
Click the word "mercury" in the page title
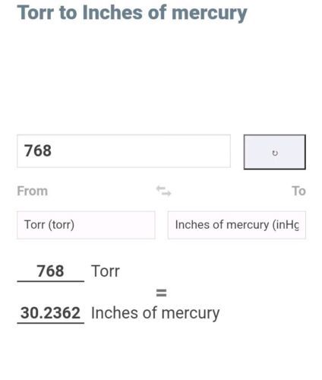click(x=209, y=14)
